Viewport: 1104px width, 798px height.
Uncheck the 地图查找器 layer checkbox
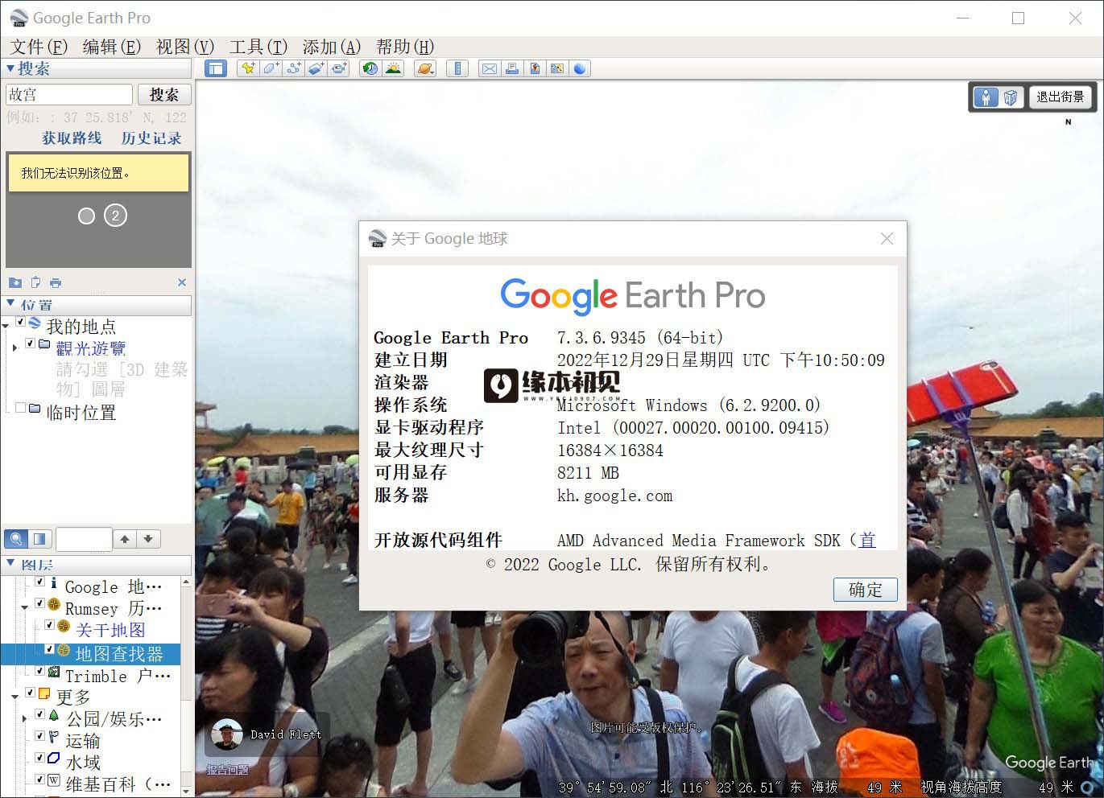coord(49,648)
